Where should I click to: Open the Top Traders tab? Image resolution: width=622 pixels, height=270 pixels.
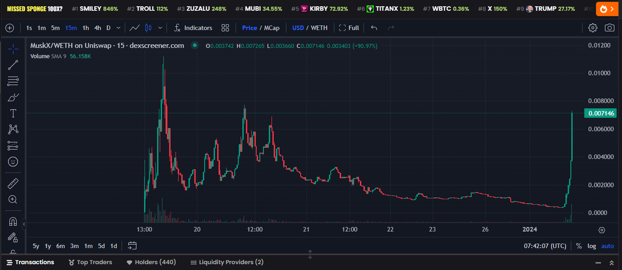click(x=90, y=262)
